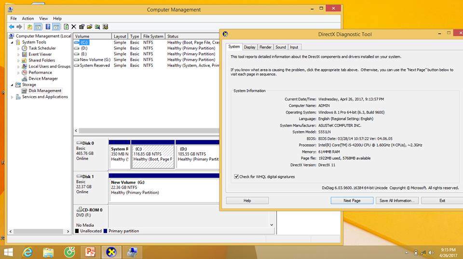Select the (D:) volume row in list

[x=146, y=48]
